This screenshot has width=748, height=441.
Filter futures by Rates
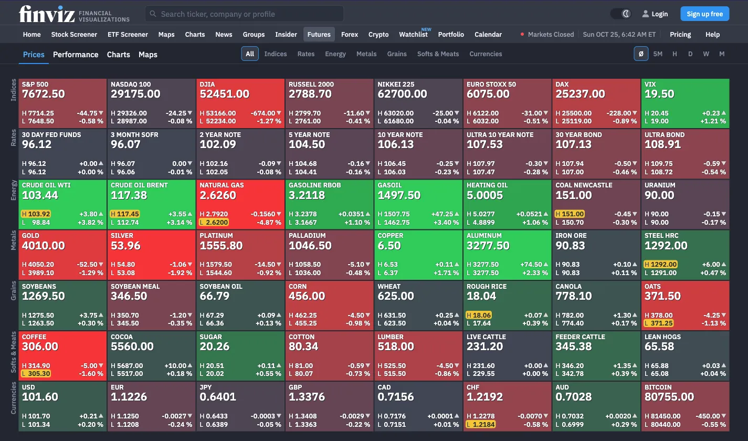(x=306, y=54)
